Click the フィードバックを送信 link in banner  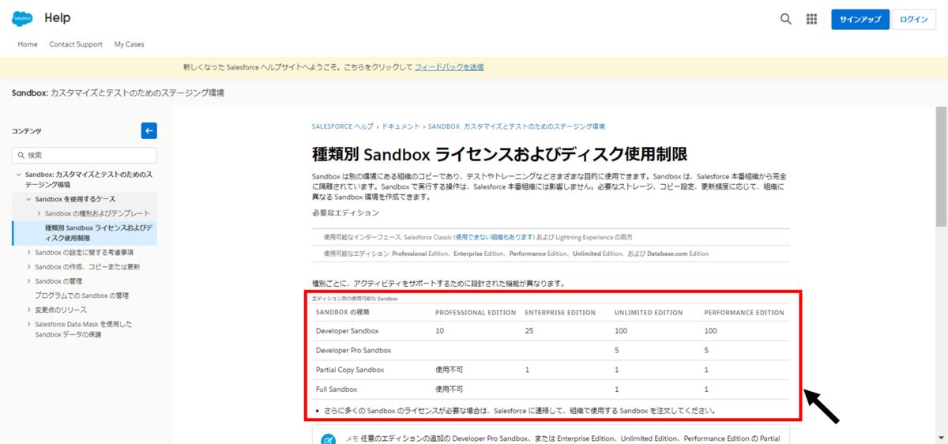449,67
